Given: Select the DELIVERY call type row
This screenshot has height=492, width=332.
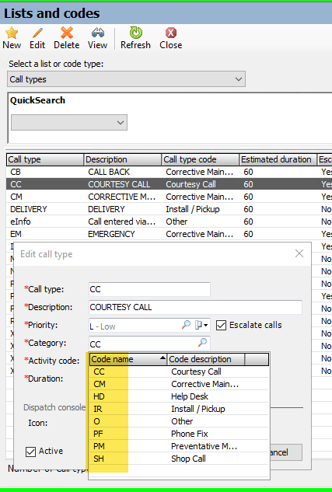Looking at the screenshot, I should 169,209.
